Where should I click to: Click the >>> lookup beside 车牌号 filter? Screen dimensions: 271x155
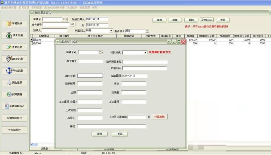pos(65,19)
